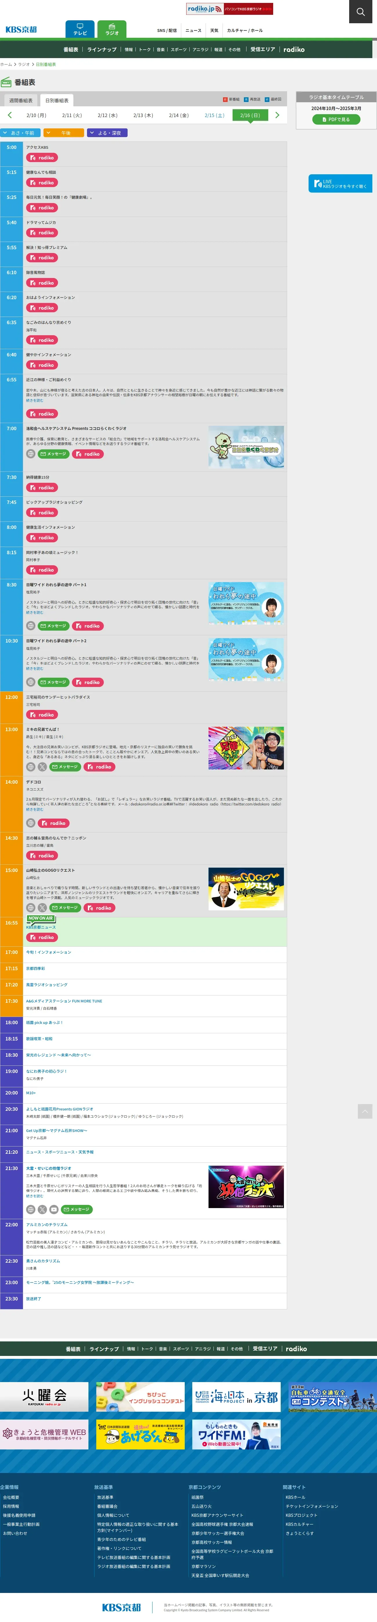Screen dimensions: 377x1622
Task: Click radiko button for アクセスKBS
Action: click(x=41, y=158)
